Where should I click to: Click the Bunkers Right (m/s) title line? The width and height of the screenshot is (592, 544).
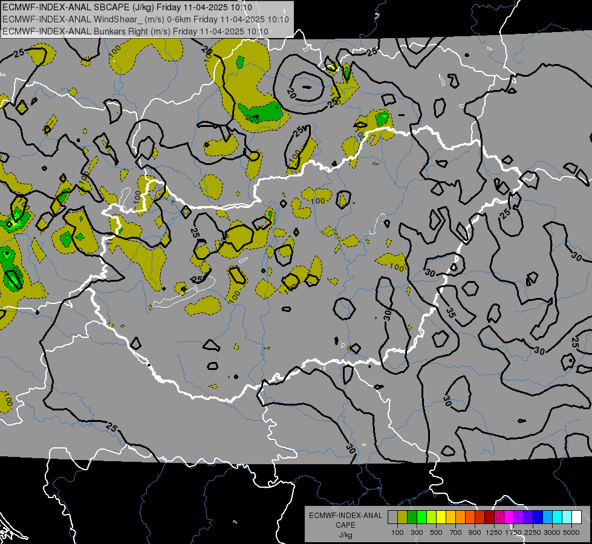click(x=135, y=31)
